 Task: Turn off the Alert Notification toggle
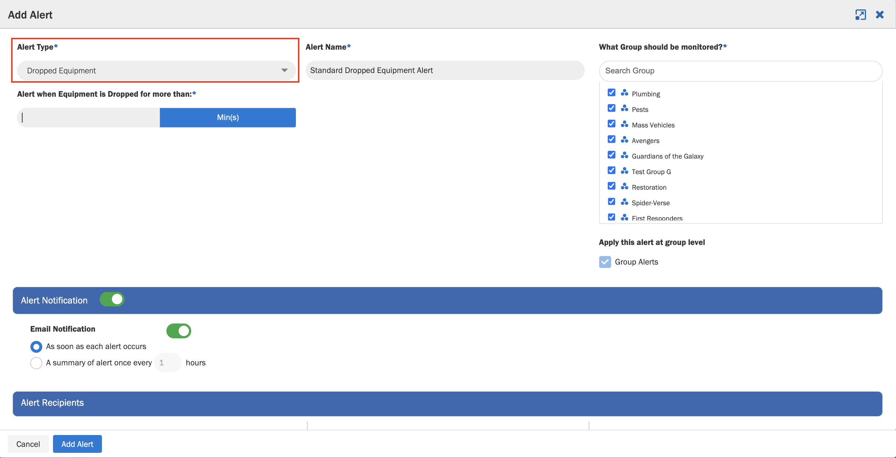(112, 299)
